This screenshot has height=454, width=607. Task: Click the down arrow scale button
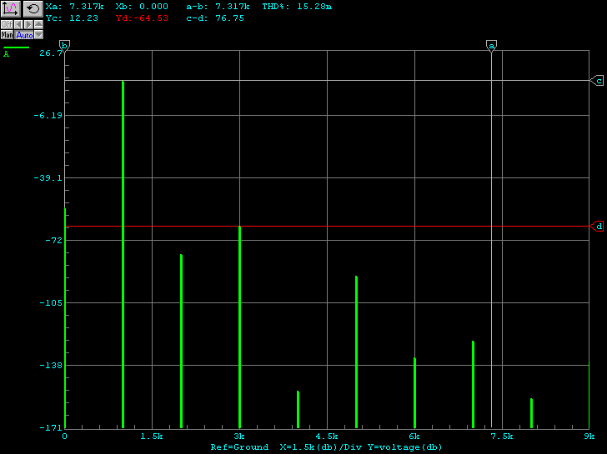(x=38, y=35)
